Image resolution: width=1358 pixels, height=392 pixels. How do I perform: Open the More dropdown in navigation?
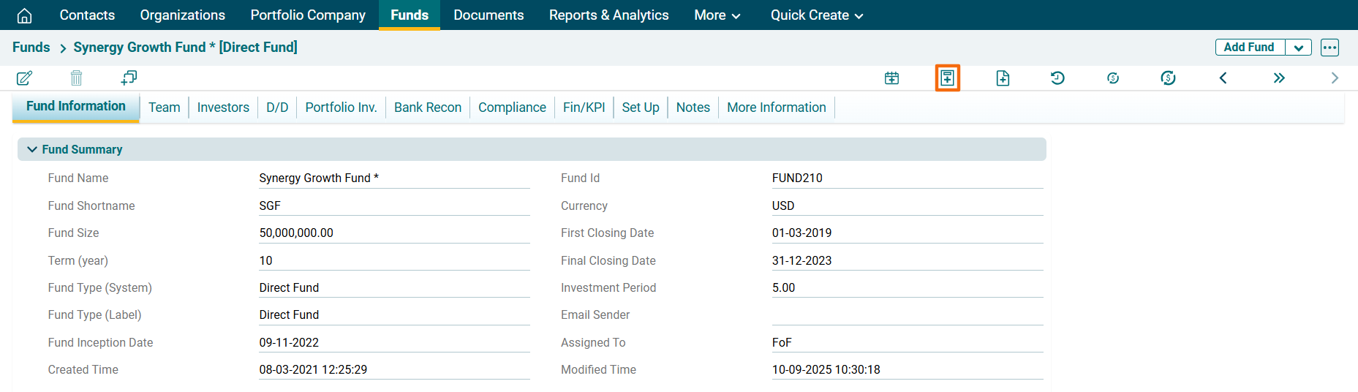717,15
